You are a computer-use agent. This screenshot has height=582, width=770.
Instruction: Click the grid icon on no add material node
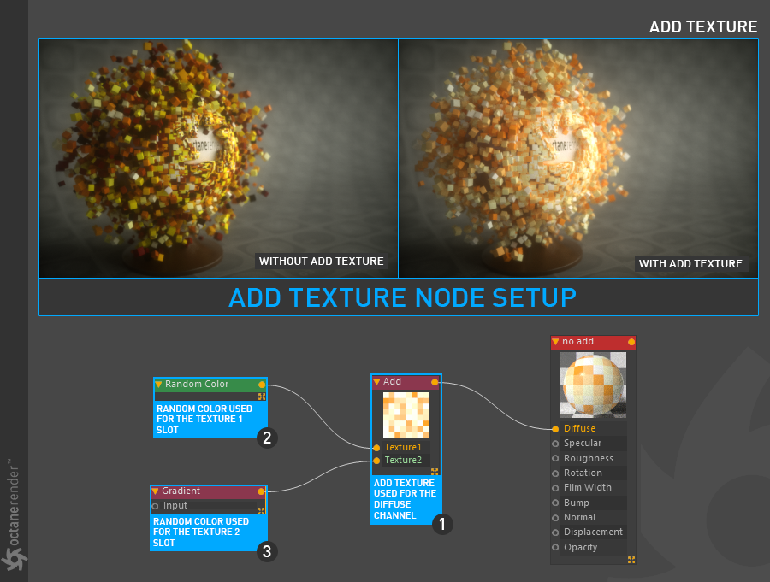pyautogui.click(x=631, y=560)
